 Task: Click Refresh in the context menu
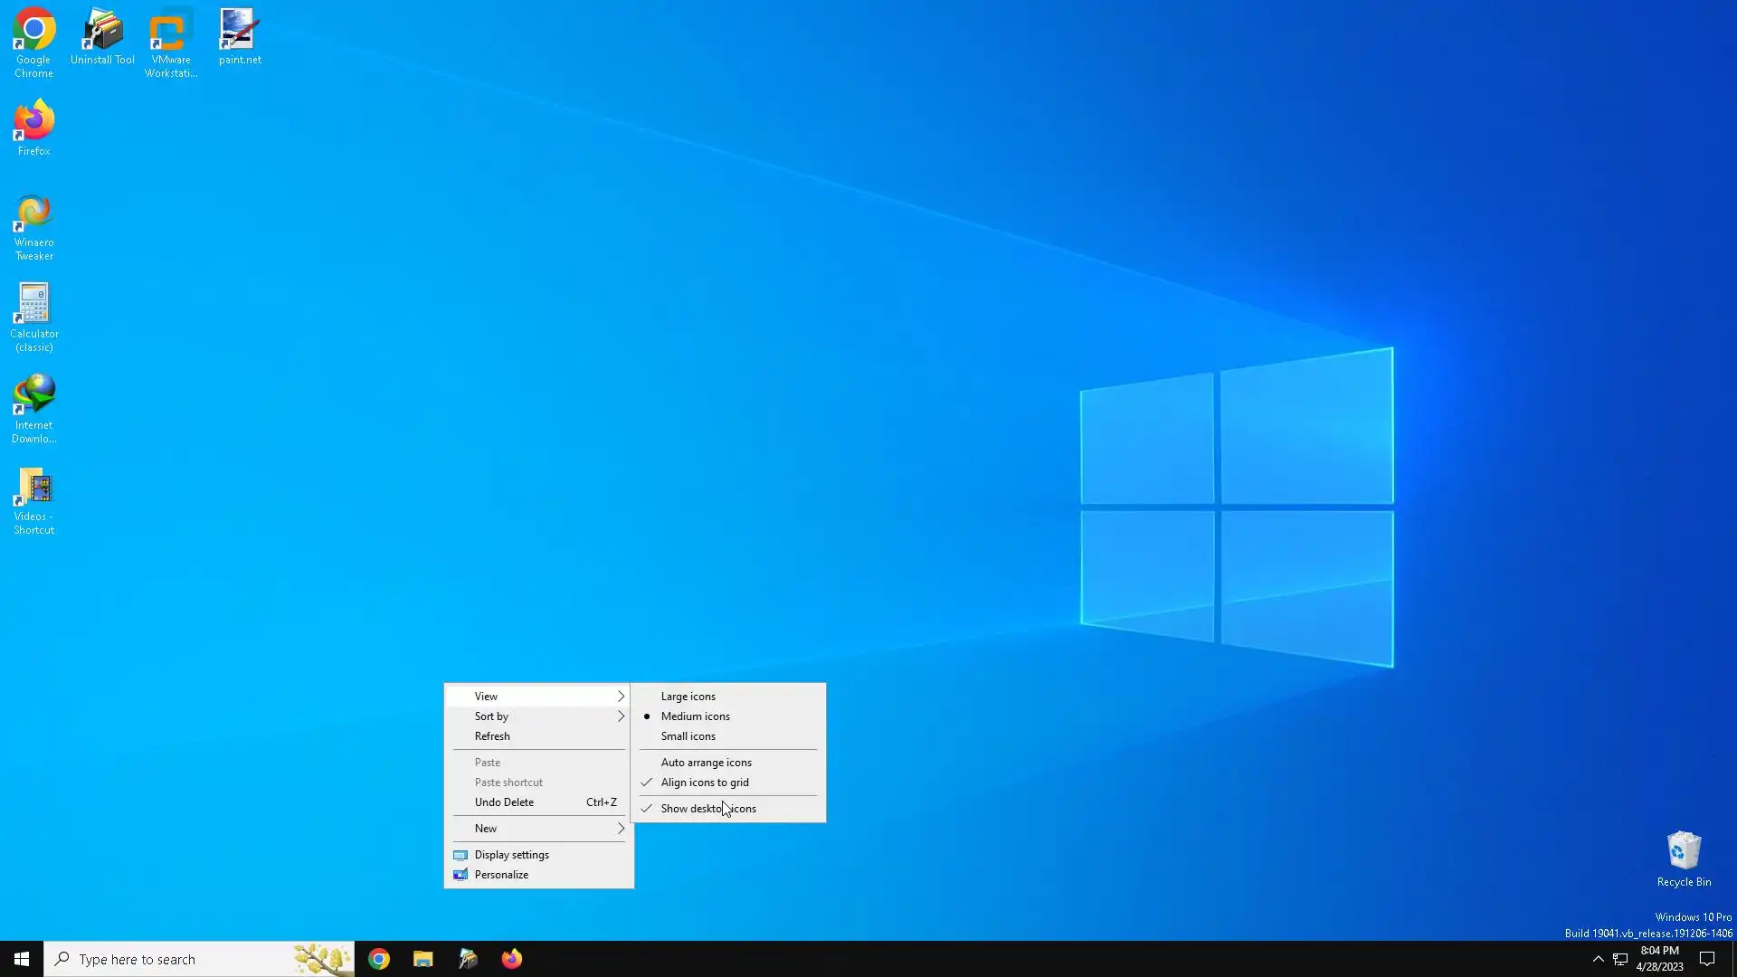tap(492, 736)
